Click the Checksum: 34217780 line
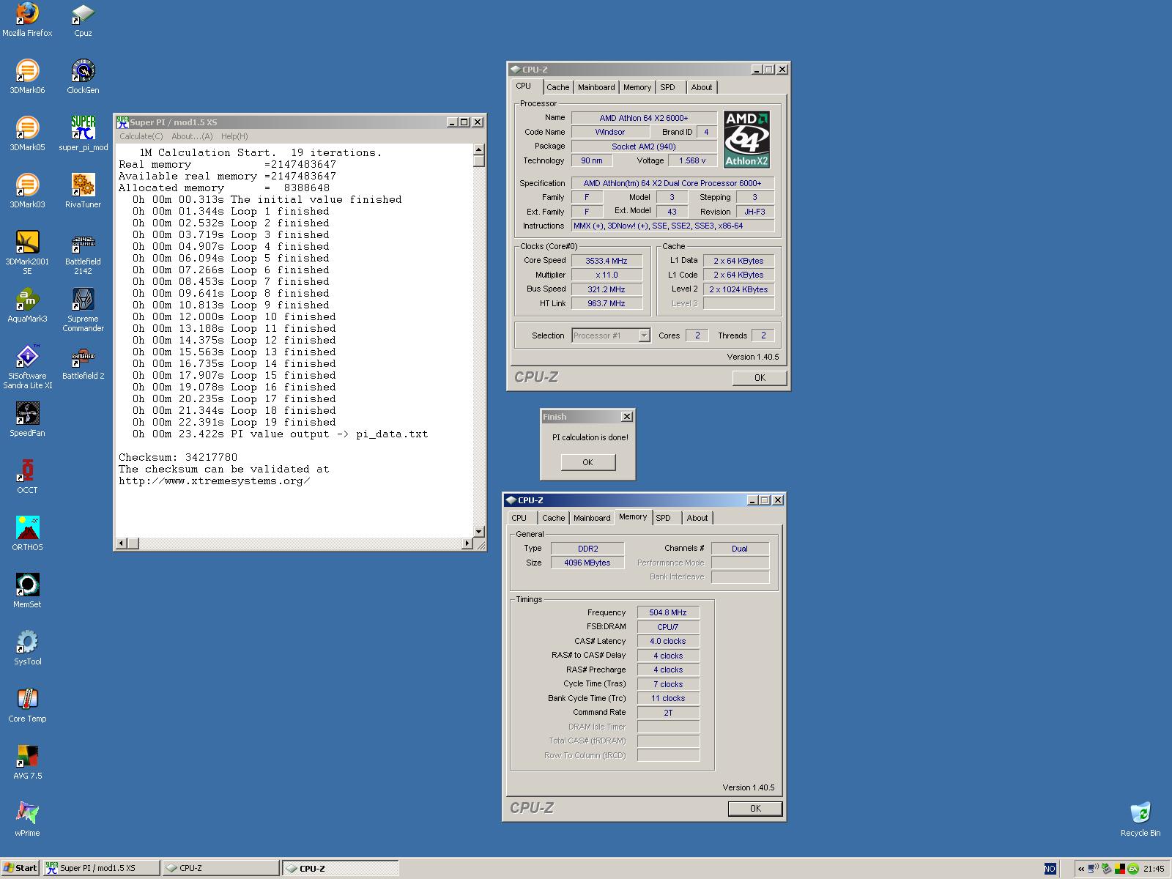1172x879 pixels. coord(178,457)
